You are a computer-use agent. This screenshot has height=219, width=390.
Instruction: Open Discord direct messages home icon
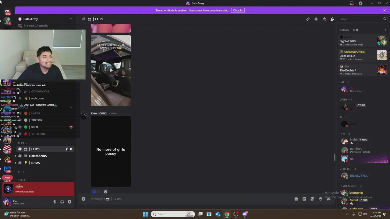point(7,11)
